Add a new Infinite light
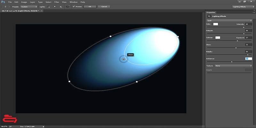The height and width of the screenshot is (128, 256). (x=60, y=6)
